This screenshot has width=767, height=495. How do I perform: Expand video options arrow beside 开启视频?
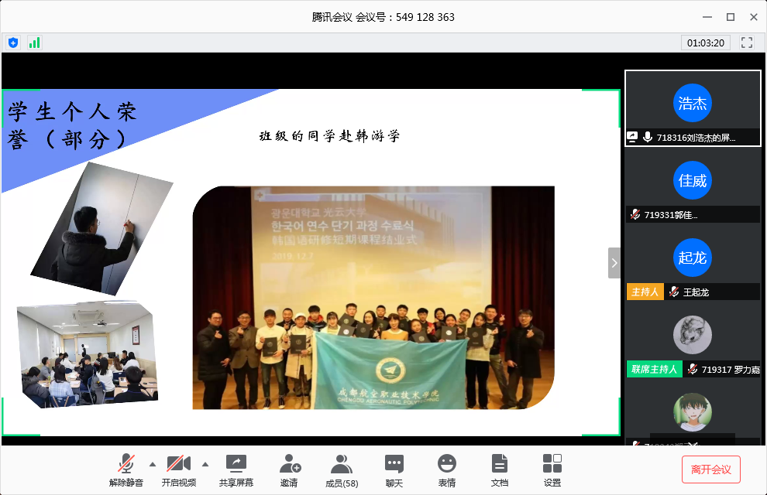coord(205,464)
